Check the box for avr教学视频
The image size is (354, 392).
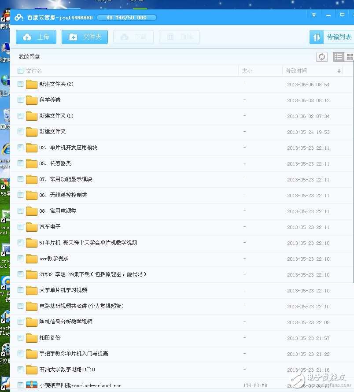21,258
